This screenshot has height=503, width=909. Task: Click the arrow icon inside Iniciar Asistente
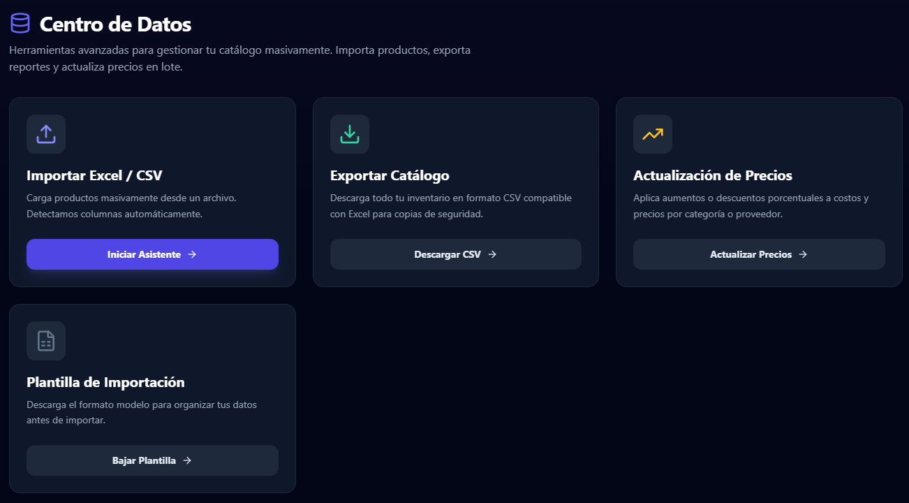[192, 254]
